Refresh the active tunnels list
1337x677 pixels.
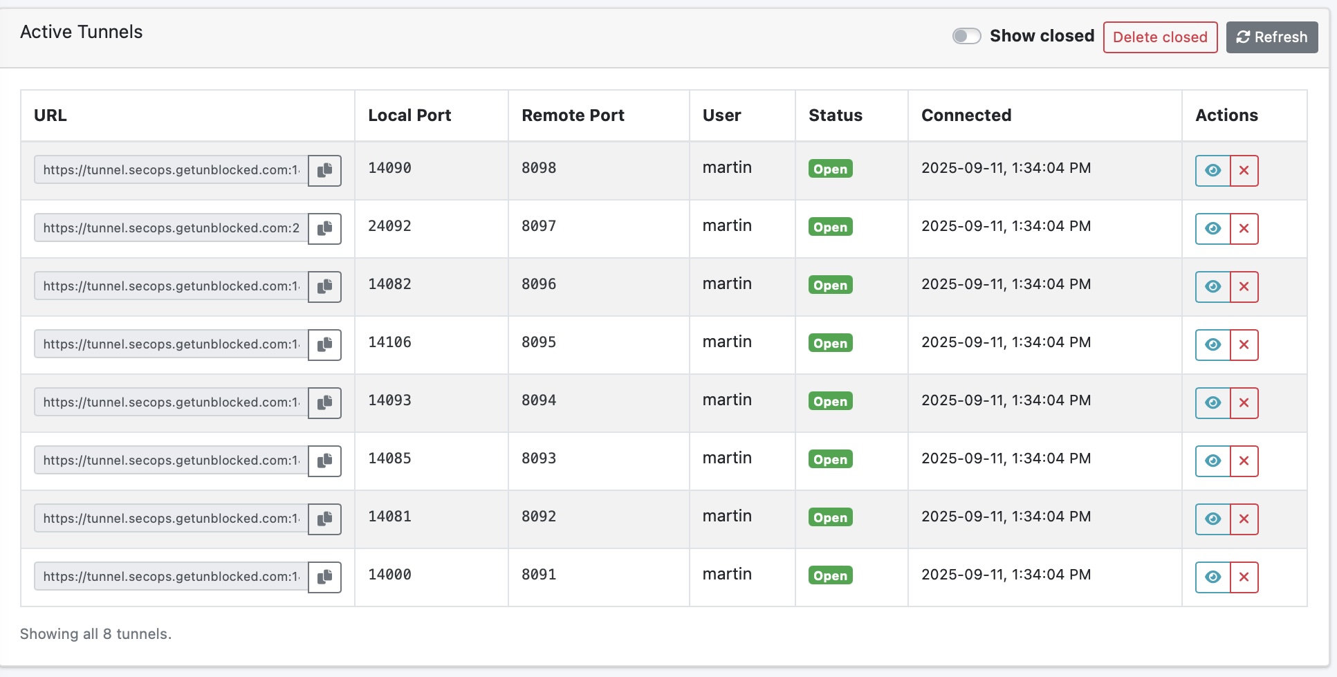[1272, 37]
